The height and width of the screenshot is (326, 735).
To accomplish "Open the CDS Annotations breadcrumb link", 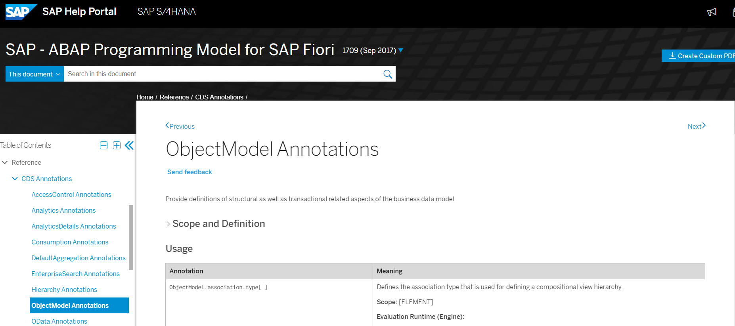I will 219,97.
